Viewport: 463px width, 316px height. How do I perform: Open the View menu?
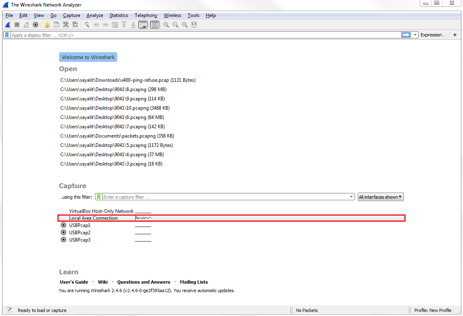tap(39, 15)
